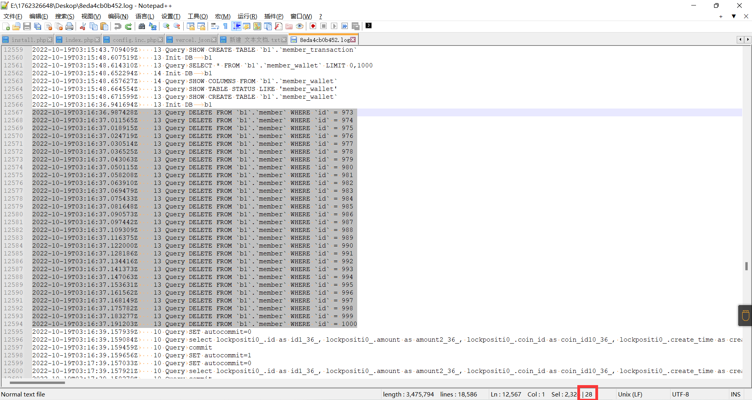Click the black J plugin icon
Viewport: 752px width, 400px height.
coord(369,26)
